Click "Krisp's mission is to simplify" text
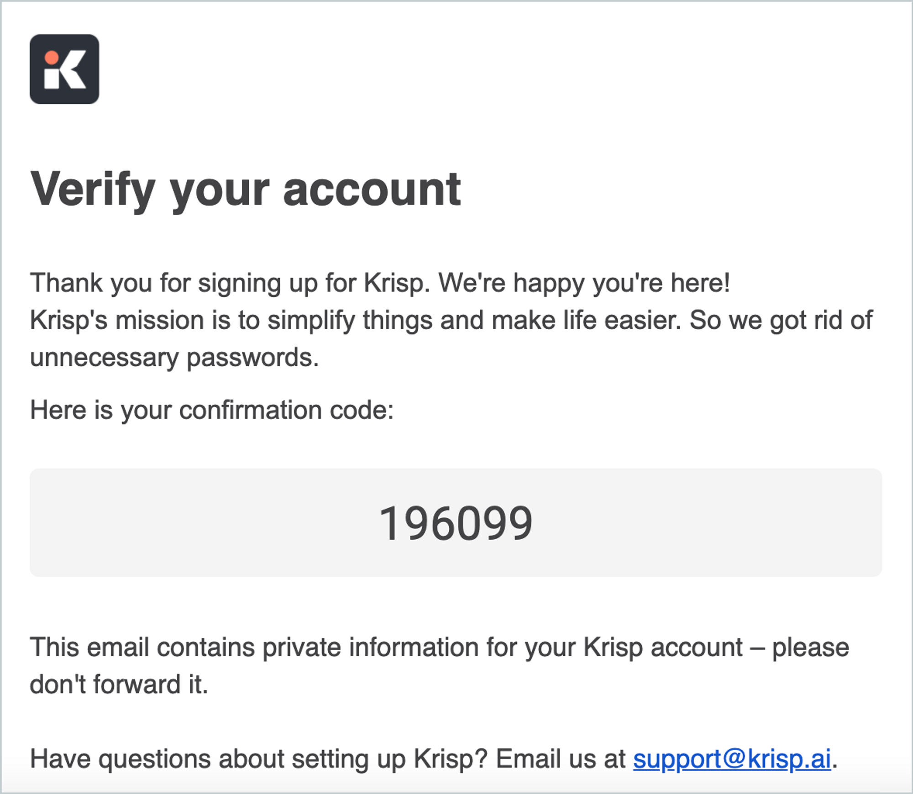 point(192,320)
